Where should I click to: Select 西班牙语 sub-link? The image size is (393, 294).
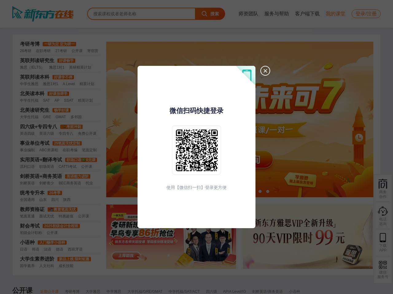(75, 249)
